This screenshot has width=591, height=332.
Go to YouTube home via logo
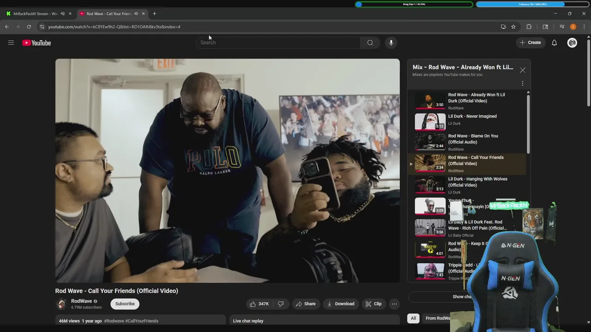click(36, 43)
